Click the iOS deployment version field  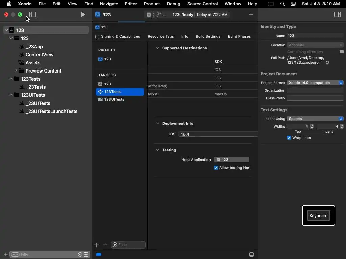point(218,134)
